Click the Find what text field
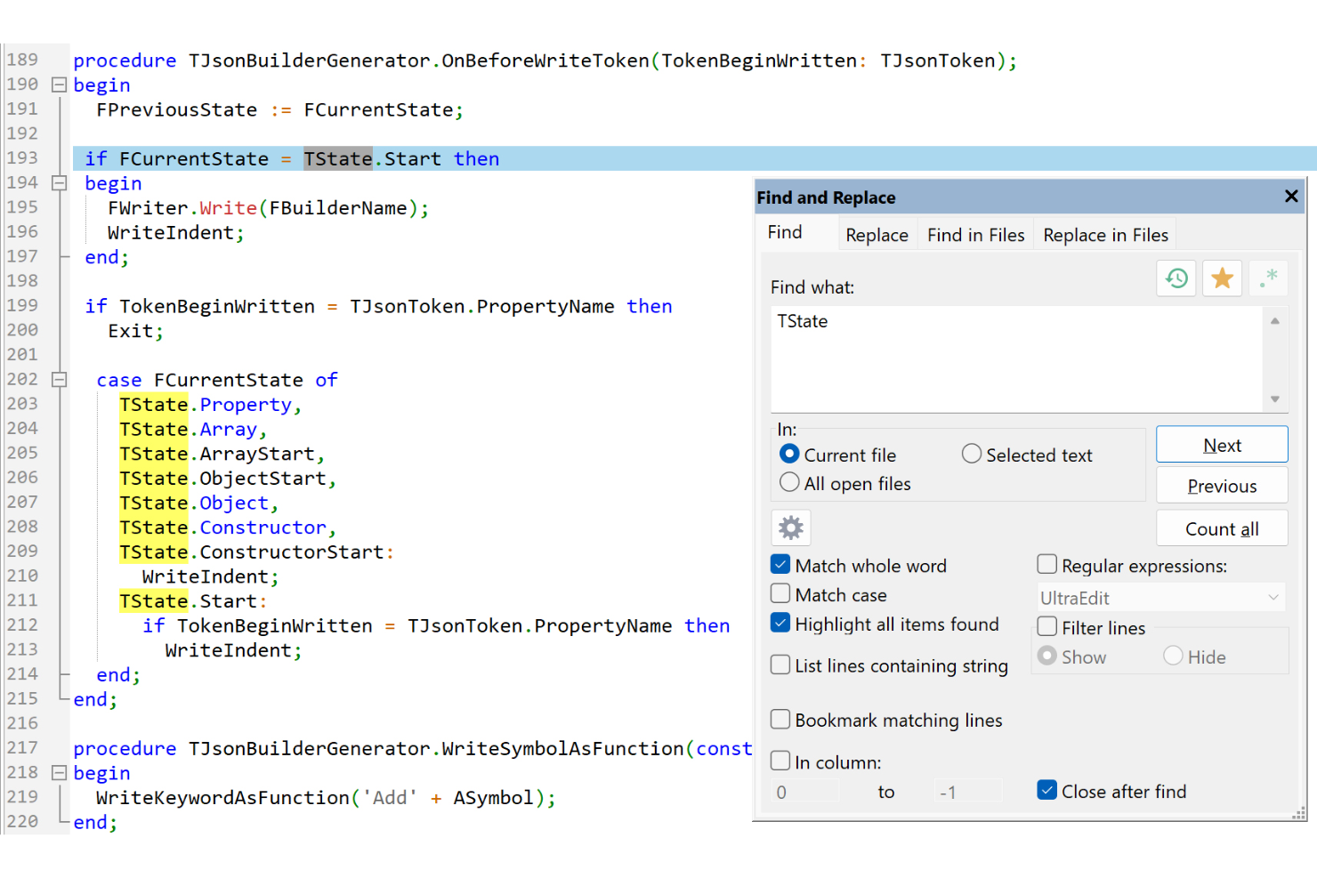 pyautogui.click(x=1014, y=358)
